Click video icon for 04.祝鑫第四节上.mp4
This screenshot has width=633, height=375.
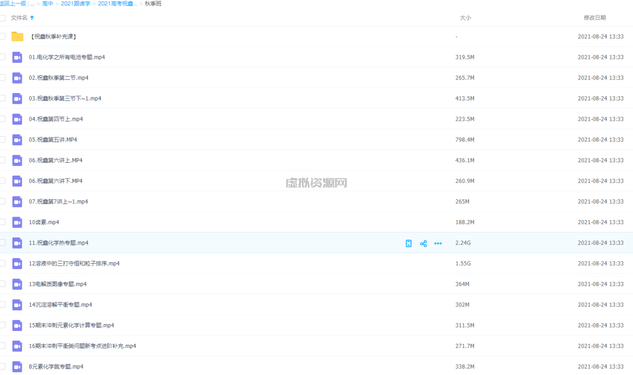[17, 119]
